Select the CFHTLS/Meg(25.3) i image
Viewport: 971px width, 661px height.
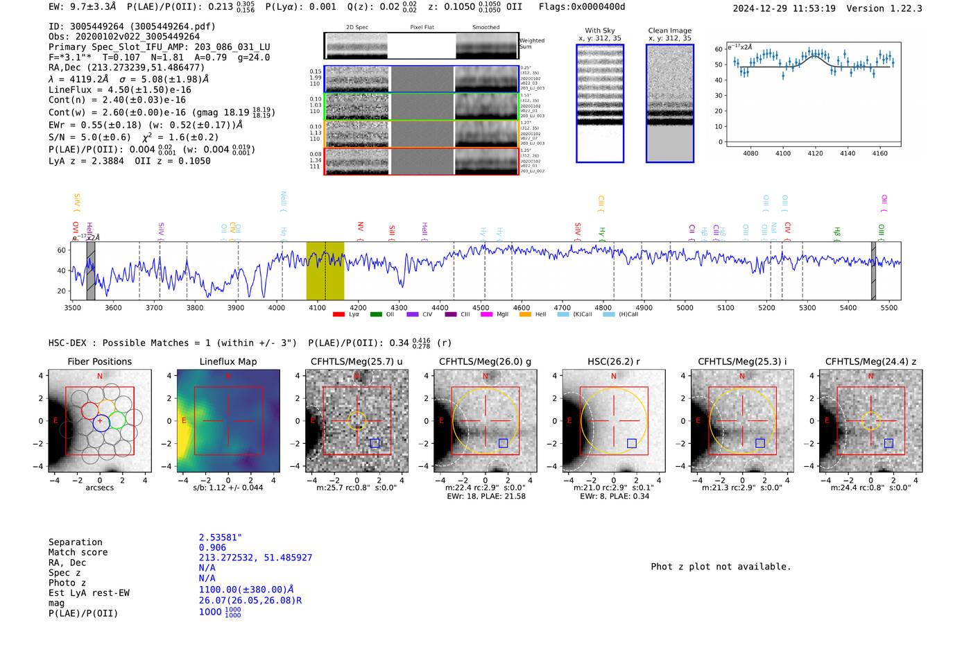[x=742, y=421]
